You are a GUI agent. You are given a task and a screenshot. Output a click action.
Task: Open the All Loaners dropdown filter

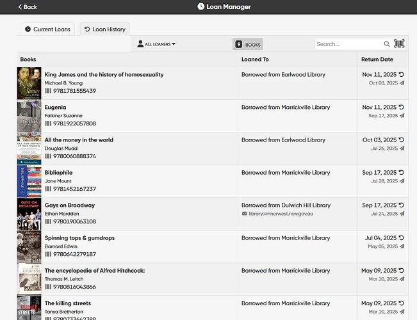tap(156, 44)
